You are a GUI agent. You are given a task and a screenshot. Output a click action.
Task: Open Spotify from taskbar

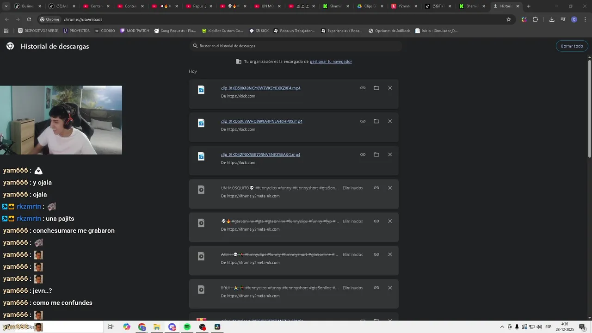coord(187,327)
